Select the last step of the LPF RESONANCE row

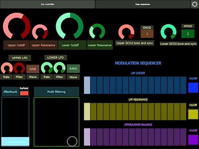tap(183, 112)
